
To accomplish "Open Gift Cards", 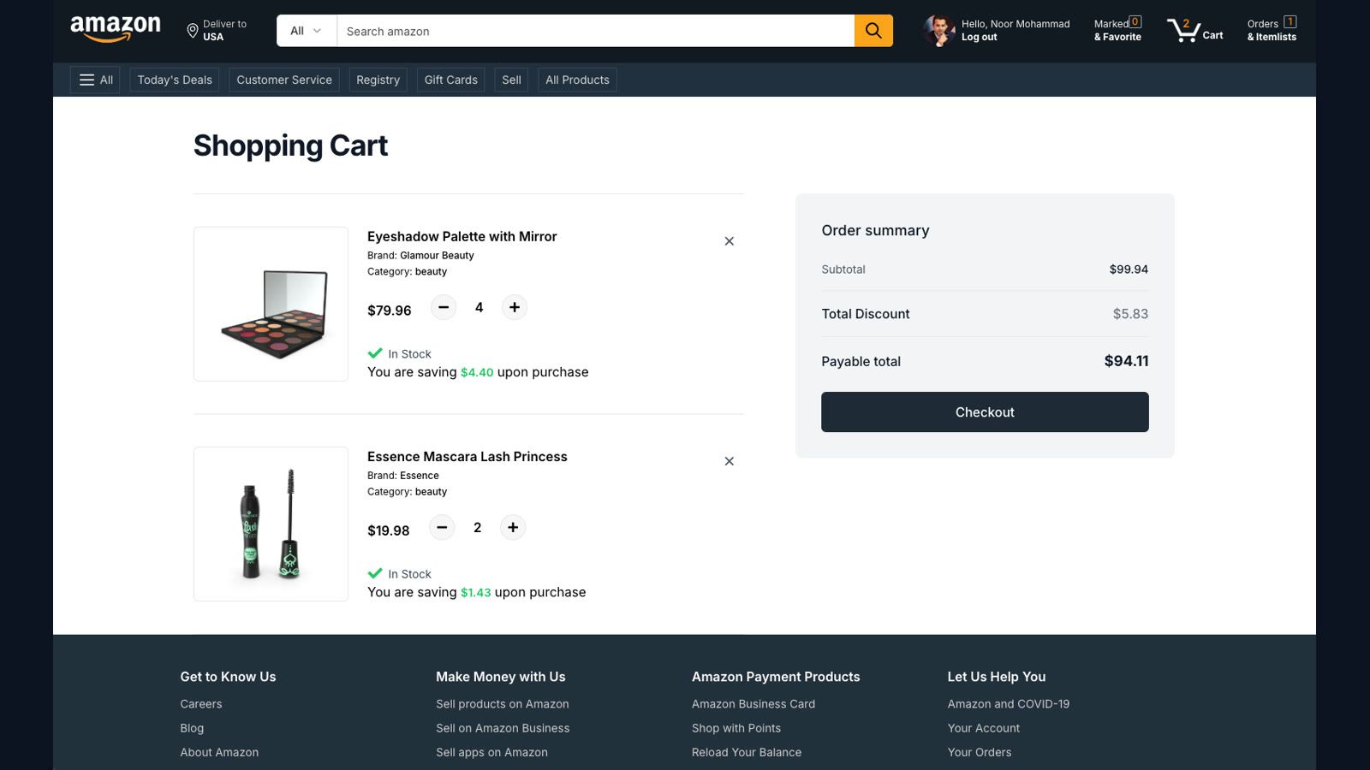I will point(451,80).
